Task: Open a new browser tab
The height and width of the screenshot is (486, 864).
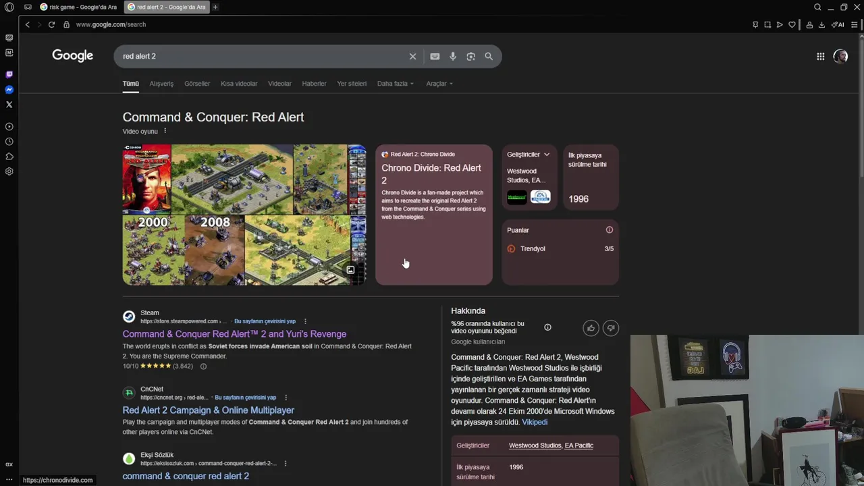Action: pyautogui.click(x=215, y=7)
